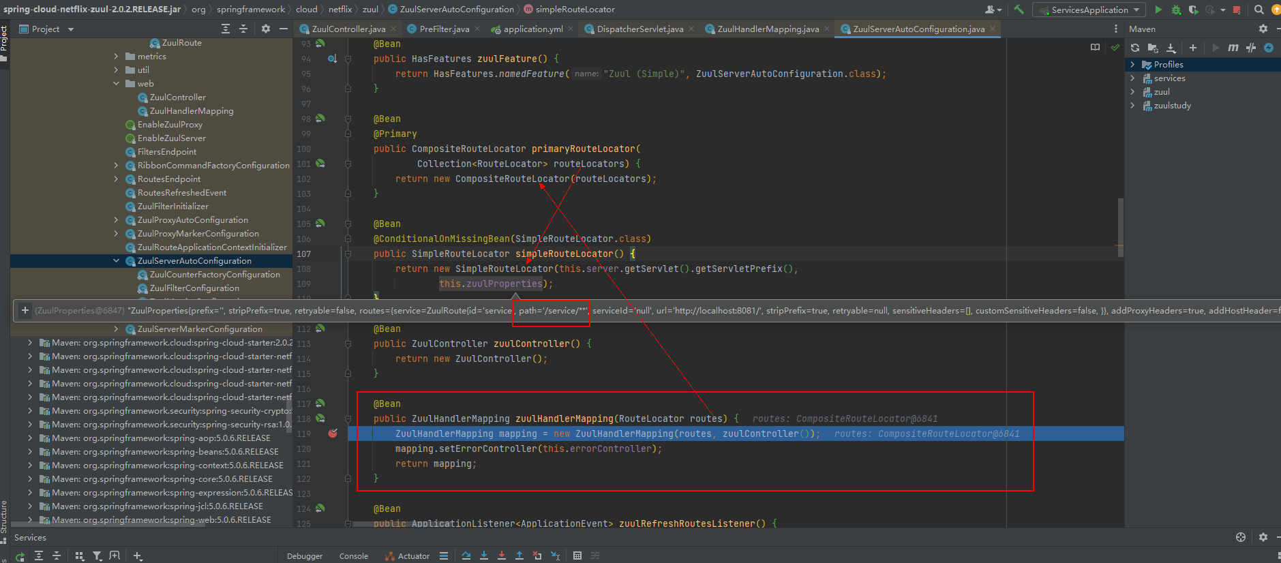
Task: Toggle Maven Skip Tests mode icon
Action: pyautogui.click(x=1251, y=48)
